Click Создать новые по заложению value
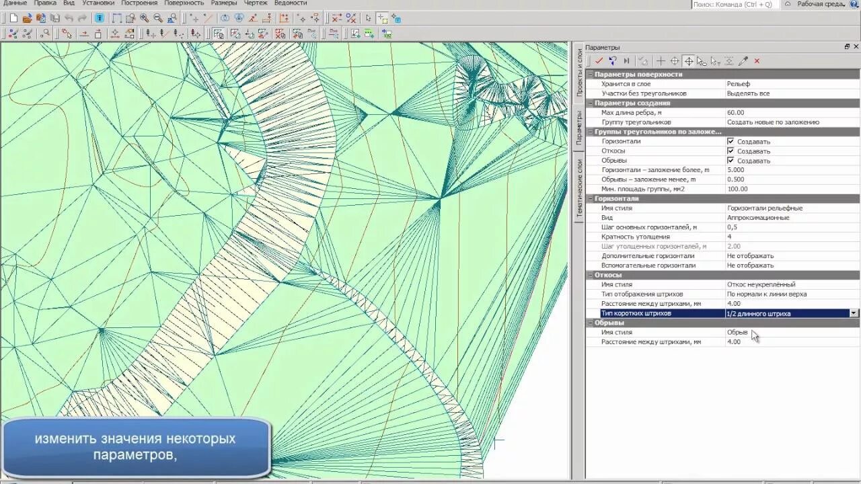 pyautogui.click(x=773, y=122)
